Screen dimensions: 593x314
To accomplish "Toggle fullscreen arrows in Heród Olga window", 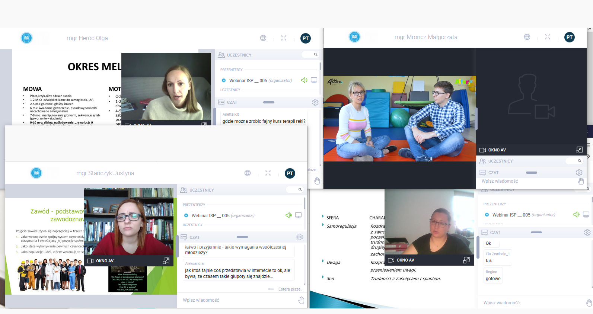I will 284,38.
